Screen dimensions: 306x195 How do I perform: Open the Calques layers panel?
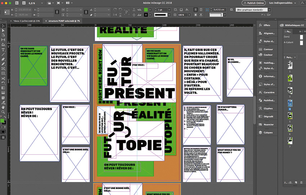[268, 132]
